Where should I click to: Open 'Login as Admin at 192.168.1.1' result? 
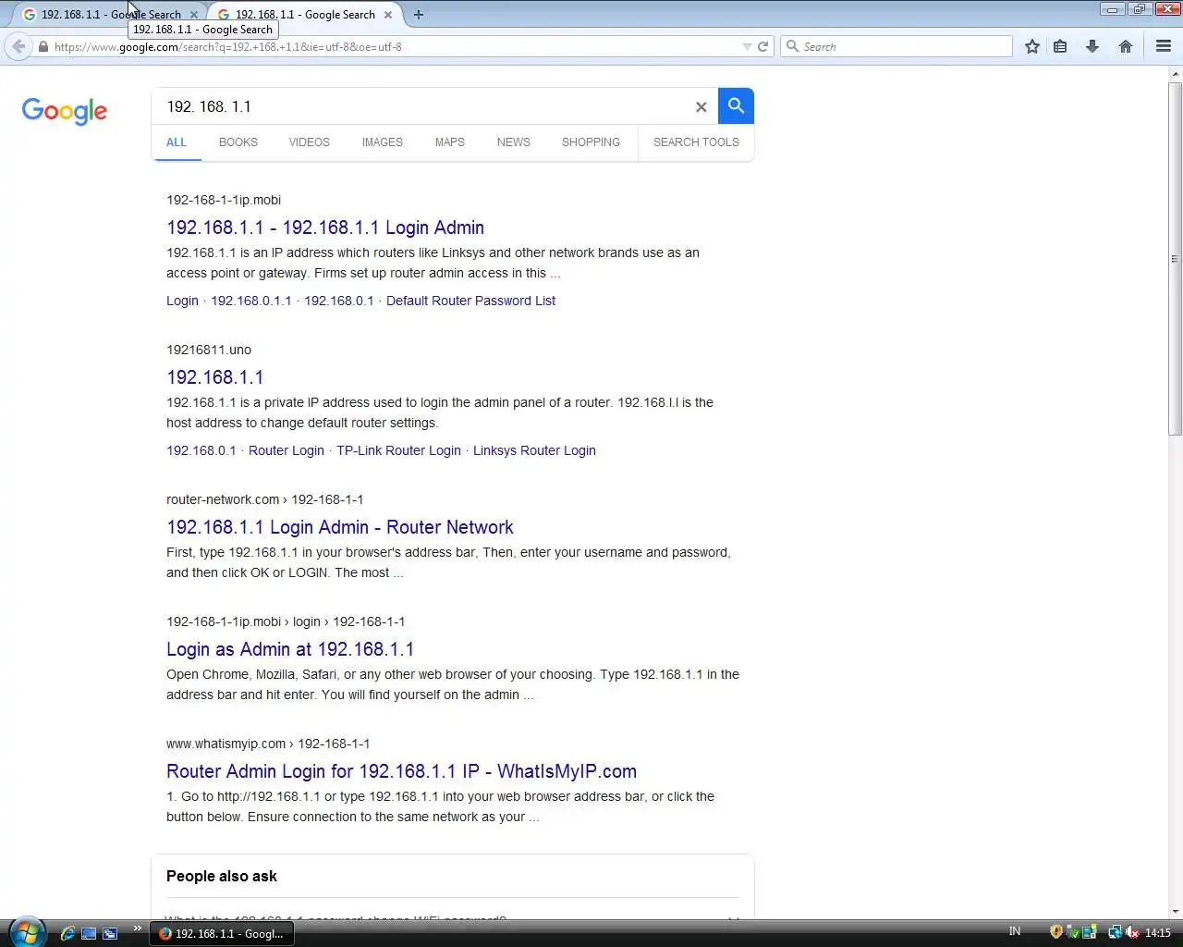point(290,649)
